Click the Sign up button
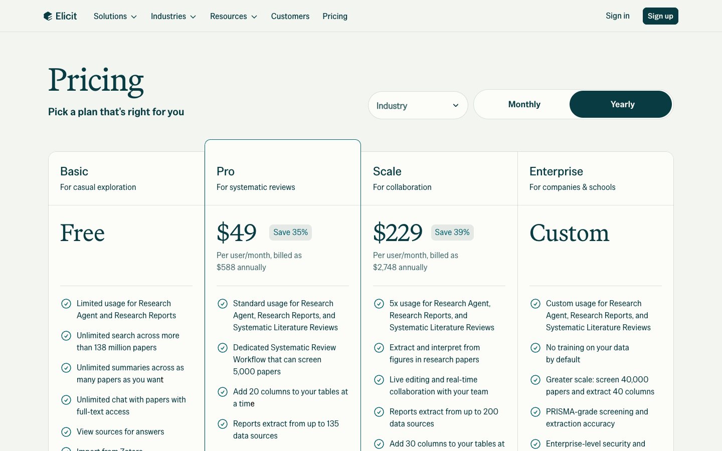This screenshot has width=722, height=451. [x=660, y=16]
